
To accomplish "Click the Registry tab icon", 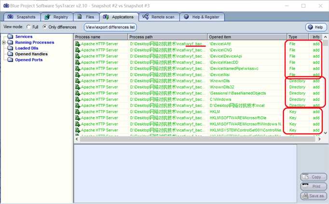I will 47,17.
